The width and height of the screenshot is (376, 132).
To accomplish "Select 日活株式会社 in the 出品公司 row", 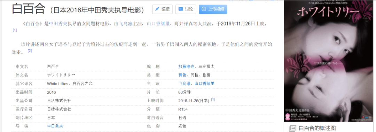I will pos(59,101).
